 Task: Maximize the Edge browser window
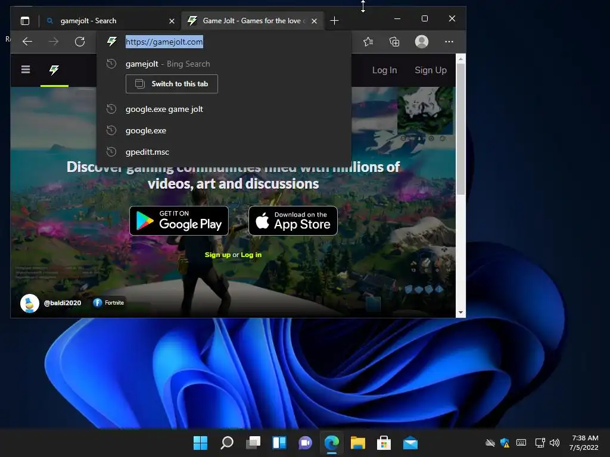coord(425,18)
